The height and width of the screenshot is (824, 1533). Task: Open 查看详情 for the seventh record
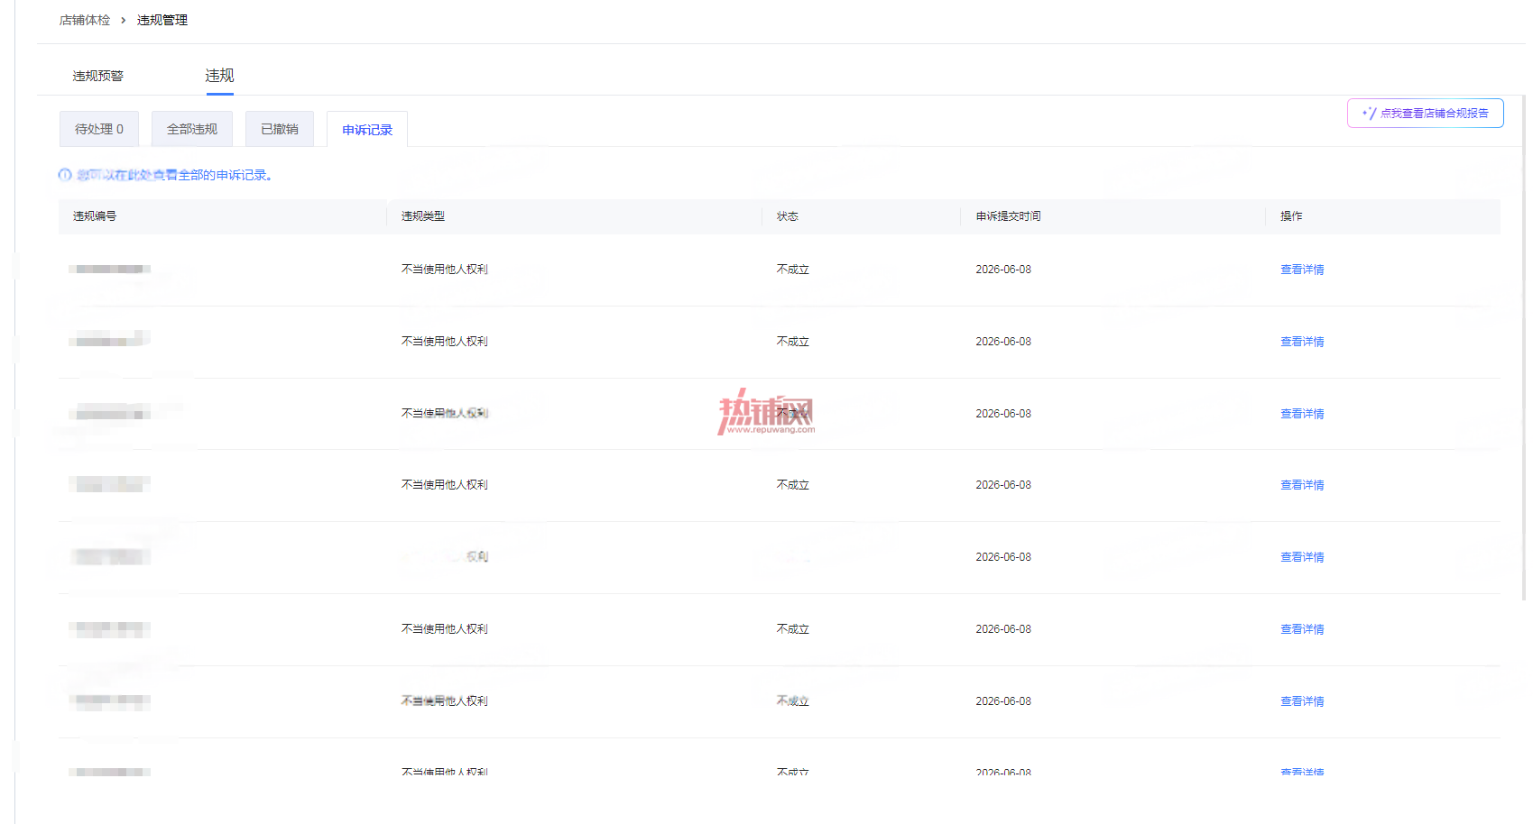point(1302,701)
